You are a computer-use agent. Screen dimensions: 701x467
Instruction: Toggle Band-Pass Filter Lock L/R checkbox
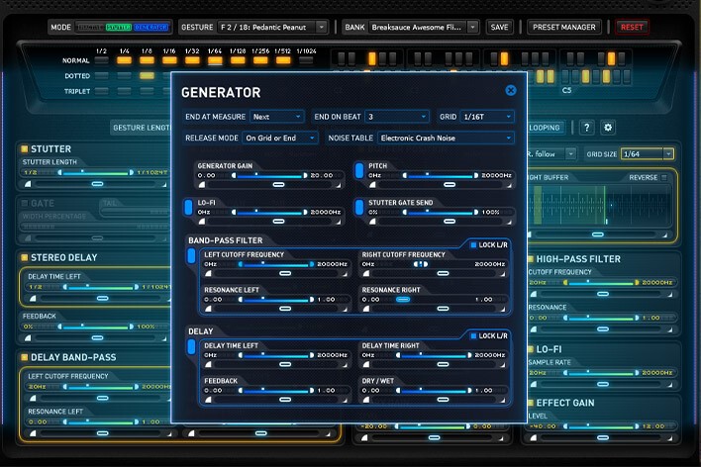tap(473, 244)
